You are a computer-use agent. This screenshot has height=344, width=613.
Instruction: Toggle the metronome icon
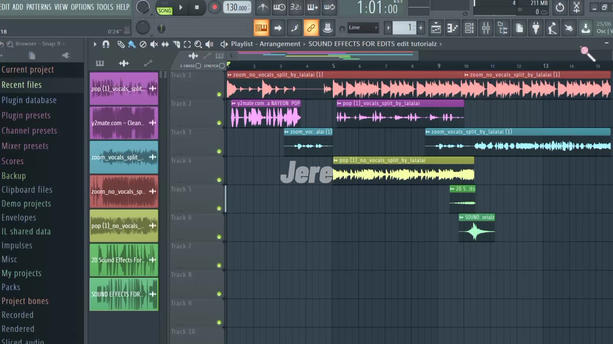pyautogui.click(x=263, y=7)
